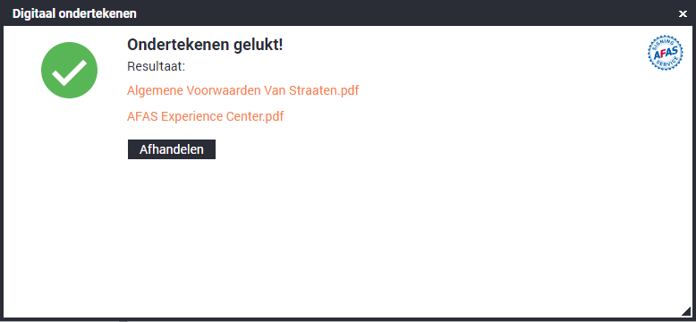
Task: Click the AFAS Signing Service badge
Action: pyautogui.click(x=665, y=53)
